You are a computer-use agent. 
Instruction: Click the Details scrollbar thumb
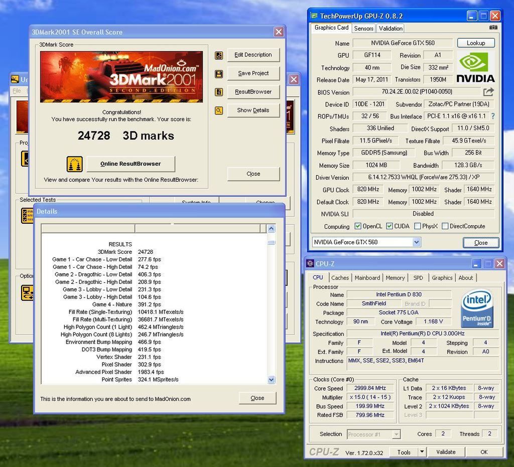coord(271,242)
